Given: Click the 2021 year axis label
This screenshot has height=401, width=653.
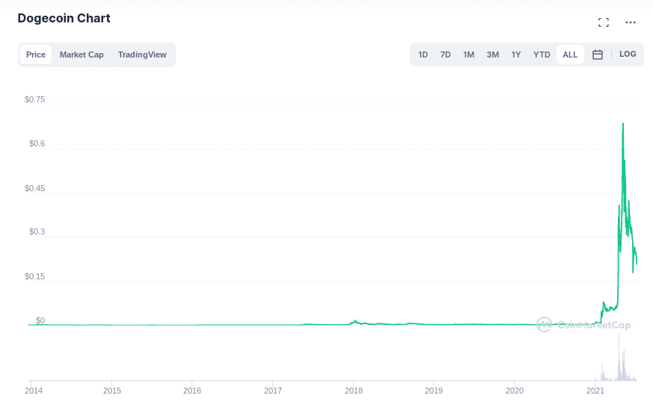Looking at the screenshot, I should (595, 391).
